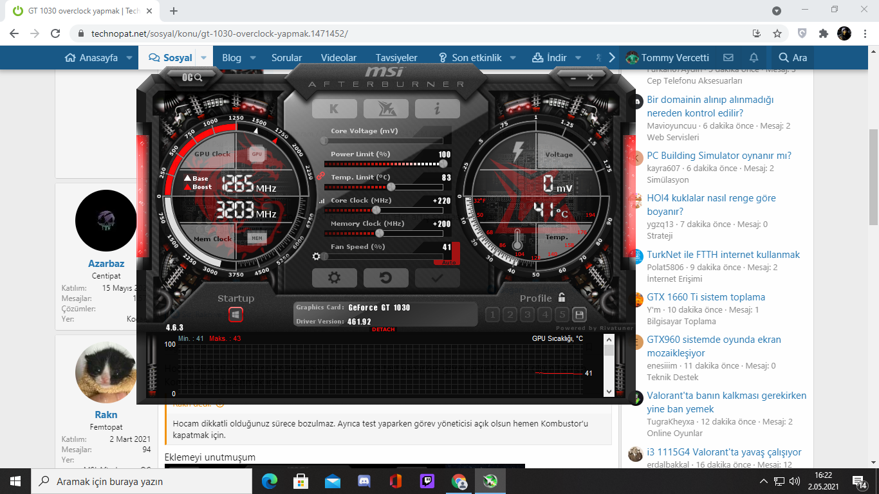The height and width of the screenshot is (494, 879).
Task: Open the Ara search button
Action: pyautogui.click(x=793, y=57)
